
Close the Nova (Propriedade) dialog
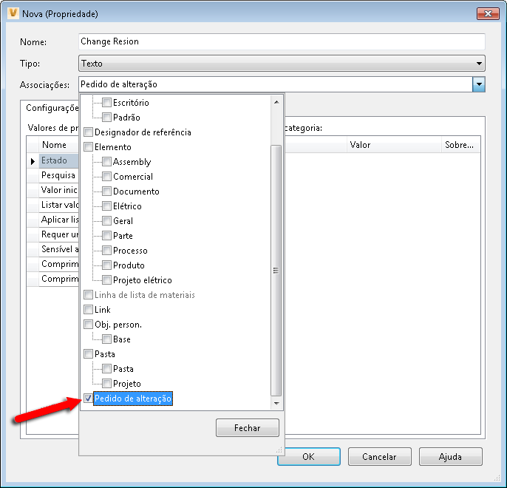coord(488,13)
